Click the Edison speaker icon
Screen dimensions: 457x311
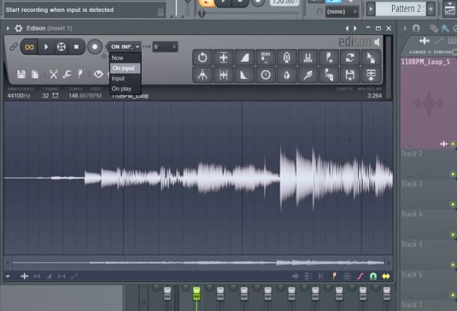(x=377, y=42)
